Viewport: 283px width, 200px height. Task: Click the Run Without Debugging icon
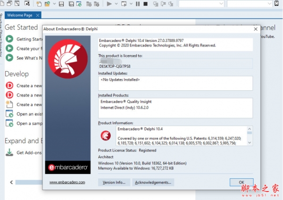124,4
